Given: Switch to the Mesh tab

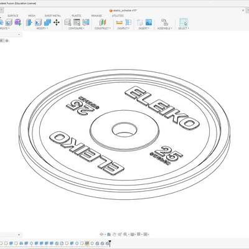Looking at the screenshot, I should click(x=32, y=16).
